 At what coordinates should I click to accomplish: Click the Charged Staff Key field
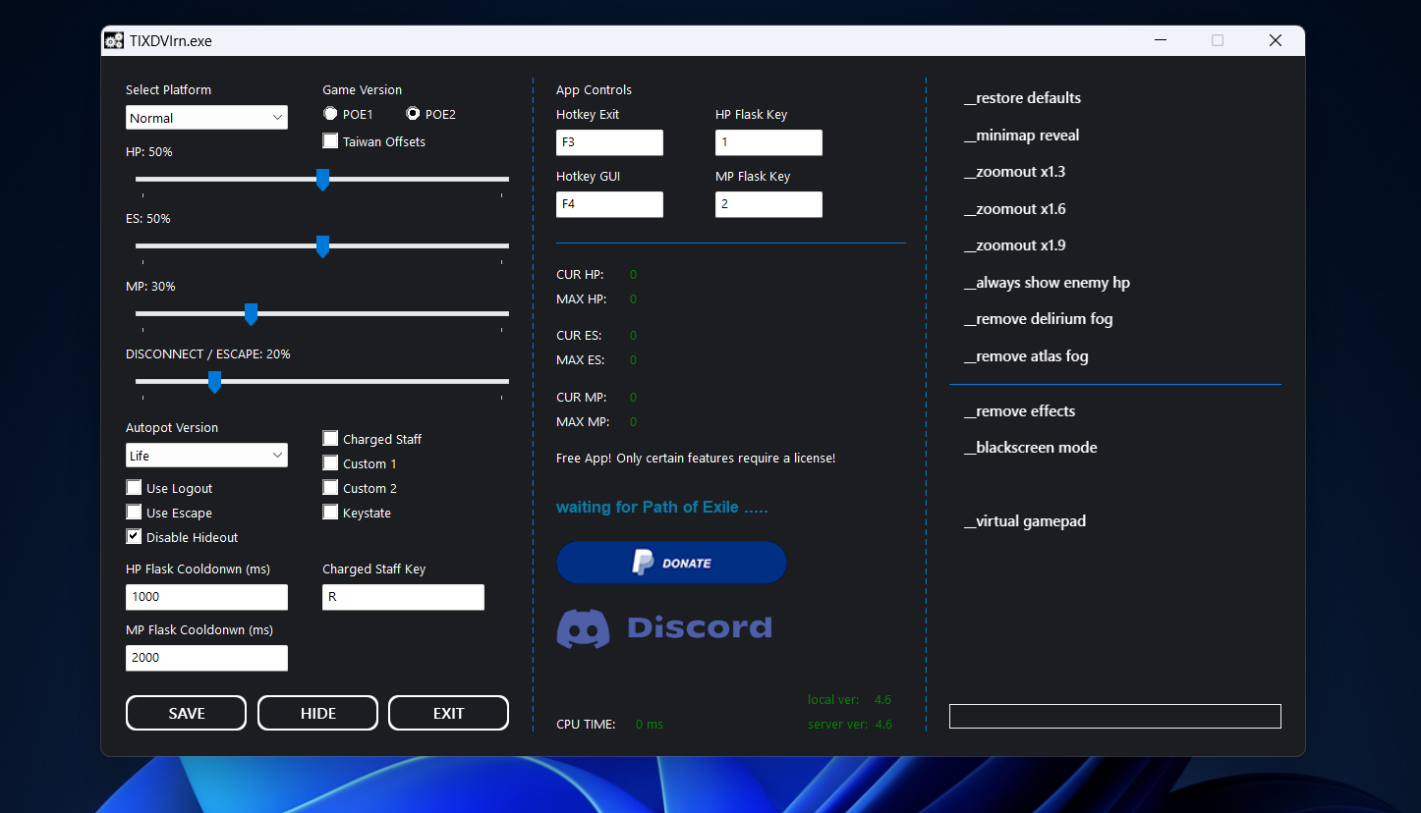coord(403,597)
